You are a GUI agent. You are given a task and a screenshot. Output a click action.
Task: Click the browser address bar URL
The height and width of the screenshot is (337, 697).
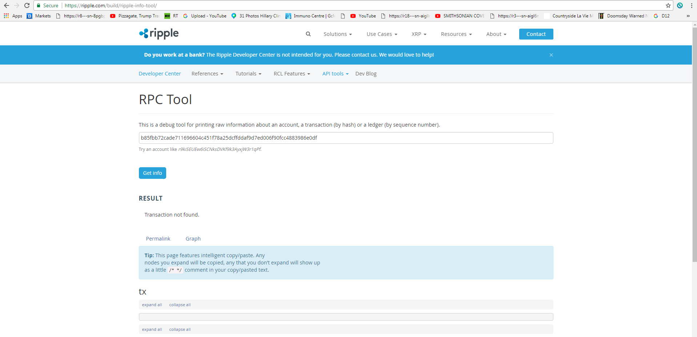(x=111, y=5)
